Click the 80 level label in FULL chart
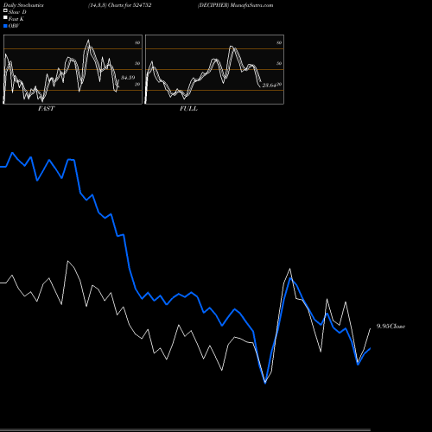This screenshot has height=432, width=432. pyautogui.click(x=279, y=42)
